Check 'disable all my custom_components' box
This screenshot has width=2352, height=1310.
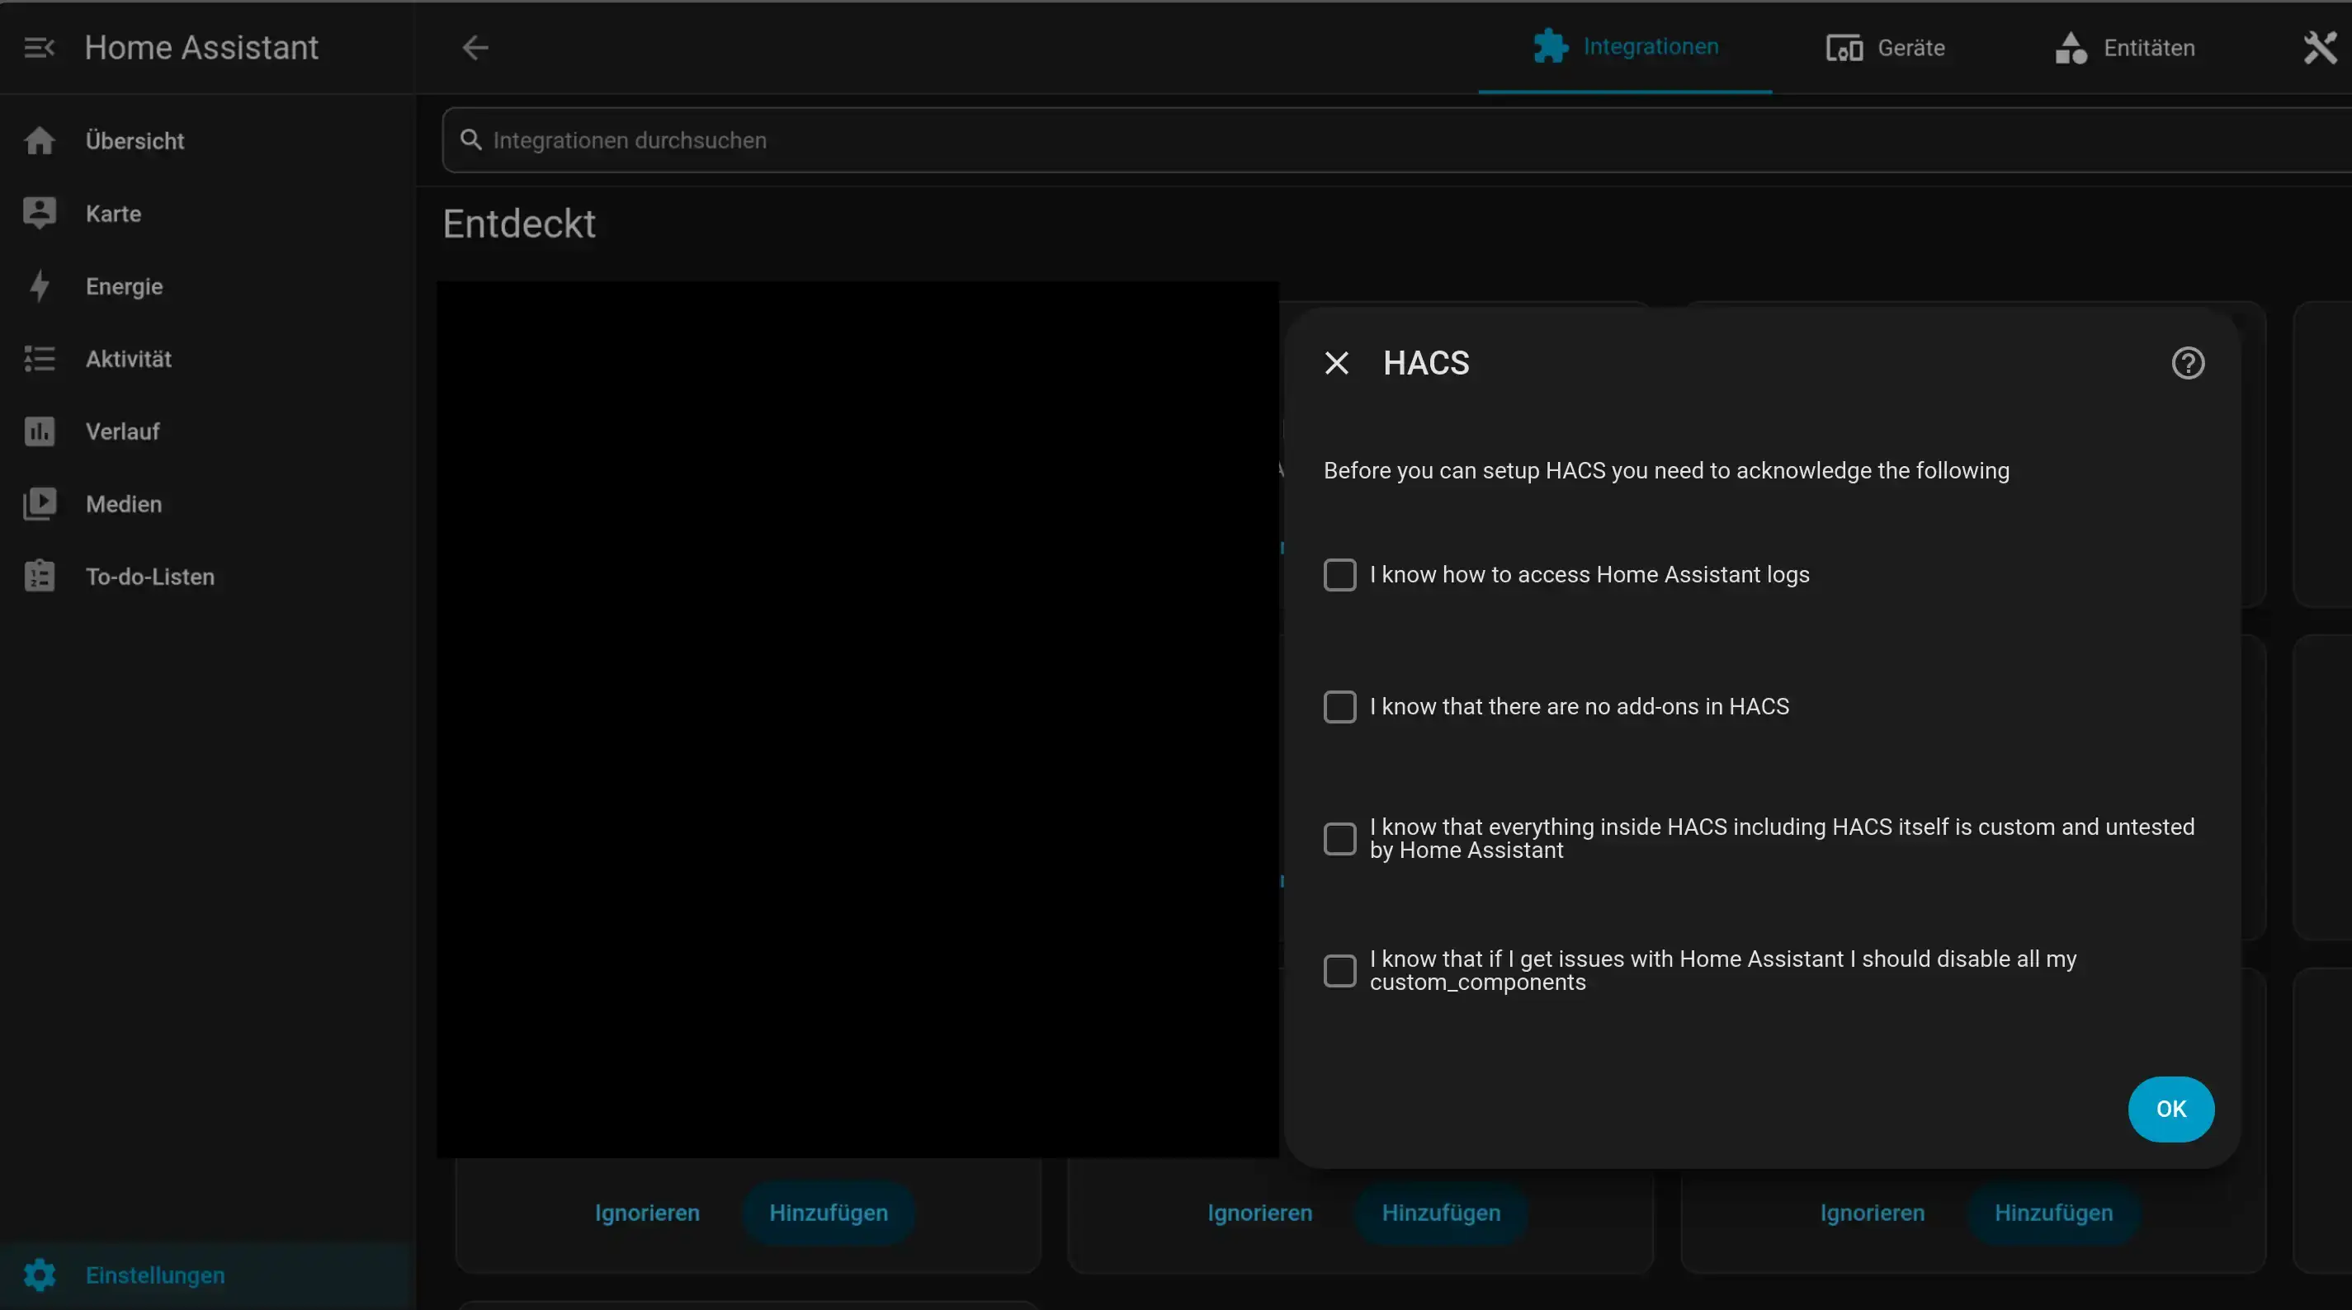(x=1339, y=971)
